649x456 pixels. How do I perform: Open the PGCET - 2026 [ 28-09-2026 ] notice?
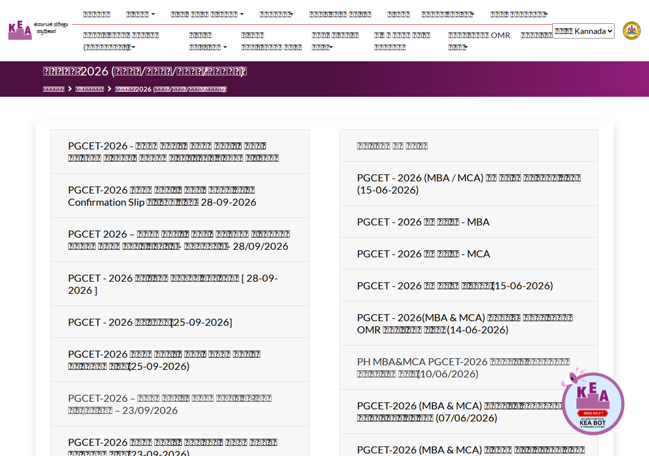coord(180,284)
